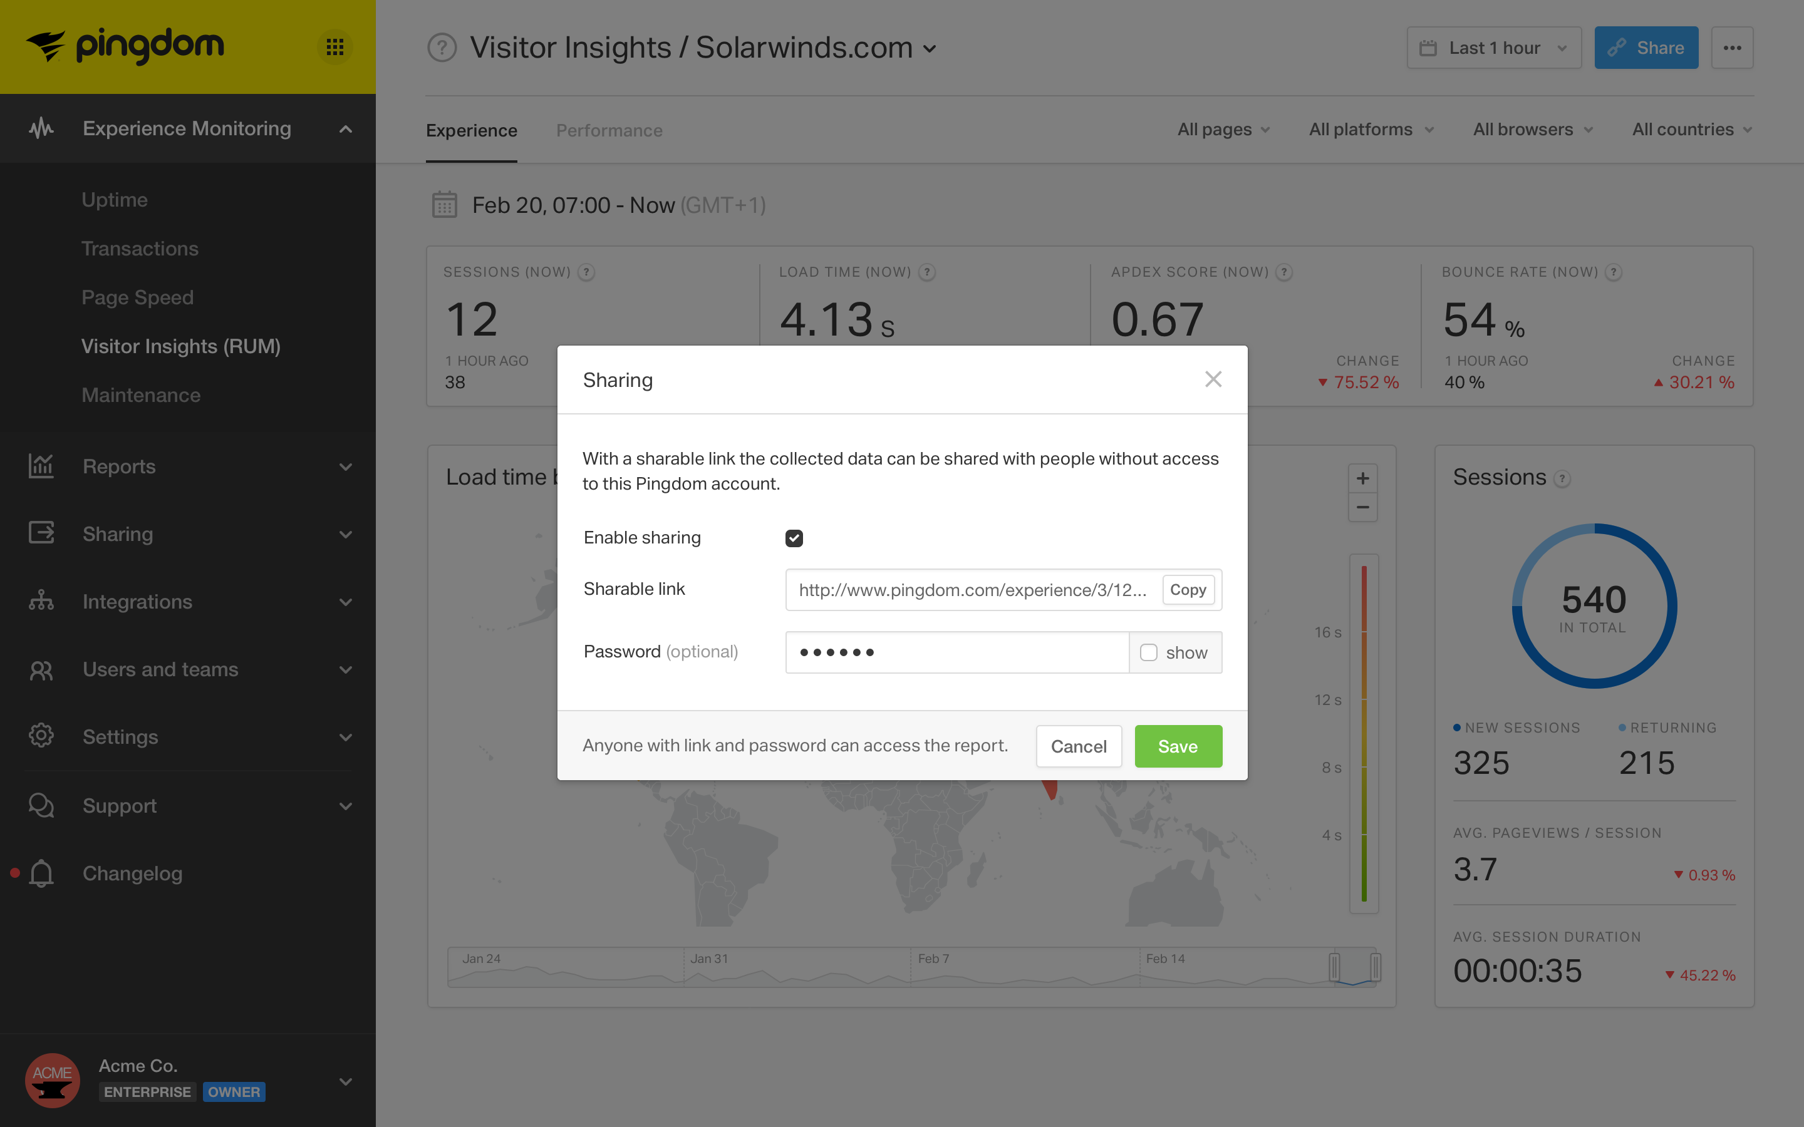The image size is (1804, 1127).
Task: Click Sessions (Now) help icon
Action: click(x=587, y=272)
